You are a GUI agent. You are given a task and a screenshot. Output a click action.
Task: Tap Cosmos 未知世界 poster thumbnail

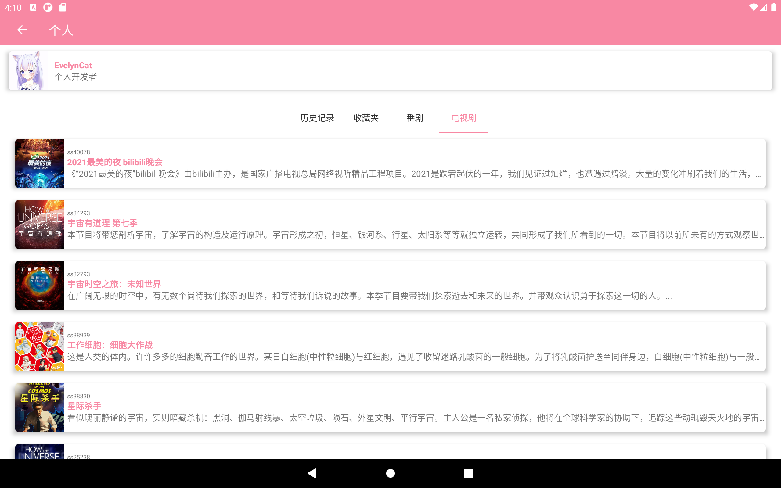pyautogui.click(x=40, y=286)
